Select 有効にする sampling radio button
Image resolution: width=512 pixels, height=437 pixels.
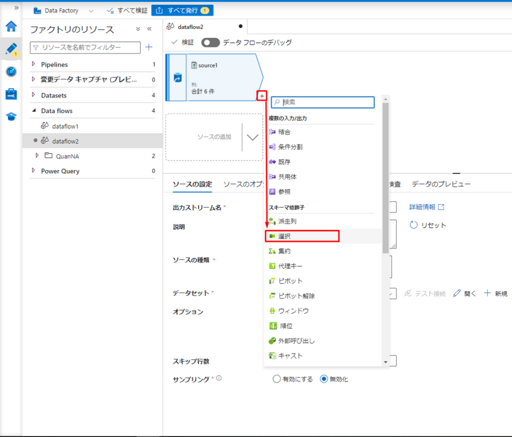coord(276,379)
